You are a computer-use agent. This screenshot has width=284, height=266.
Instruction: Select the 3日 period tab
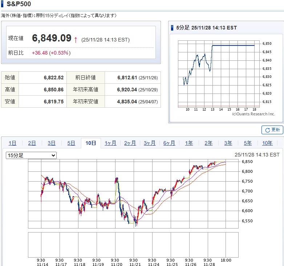coord(52,143)
